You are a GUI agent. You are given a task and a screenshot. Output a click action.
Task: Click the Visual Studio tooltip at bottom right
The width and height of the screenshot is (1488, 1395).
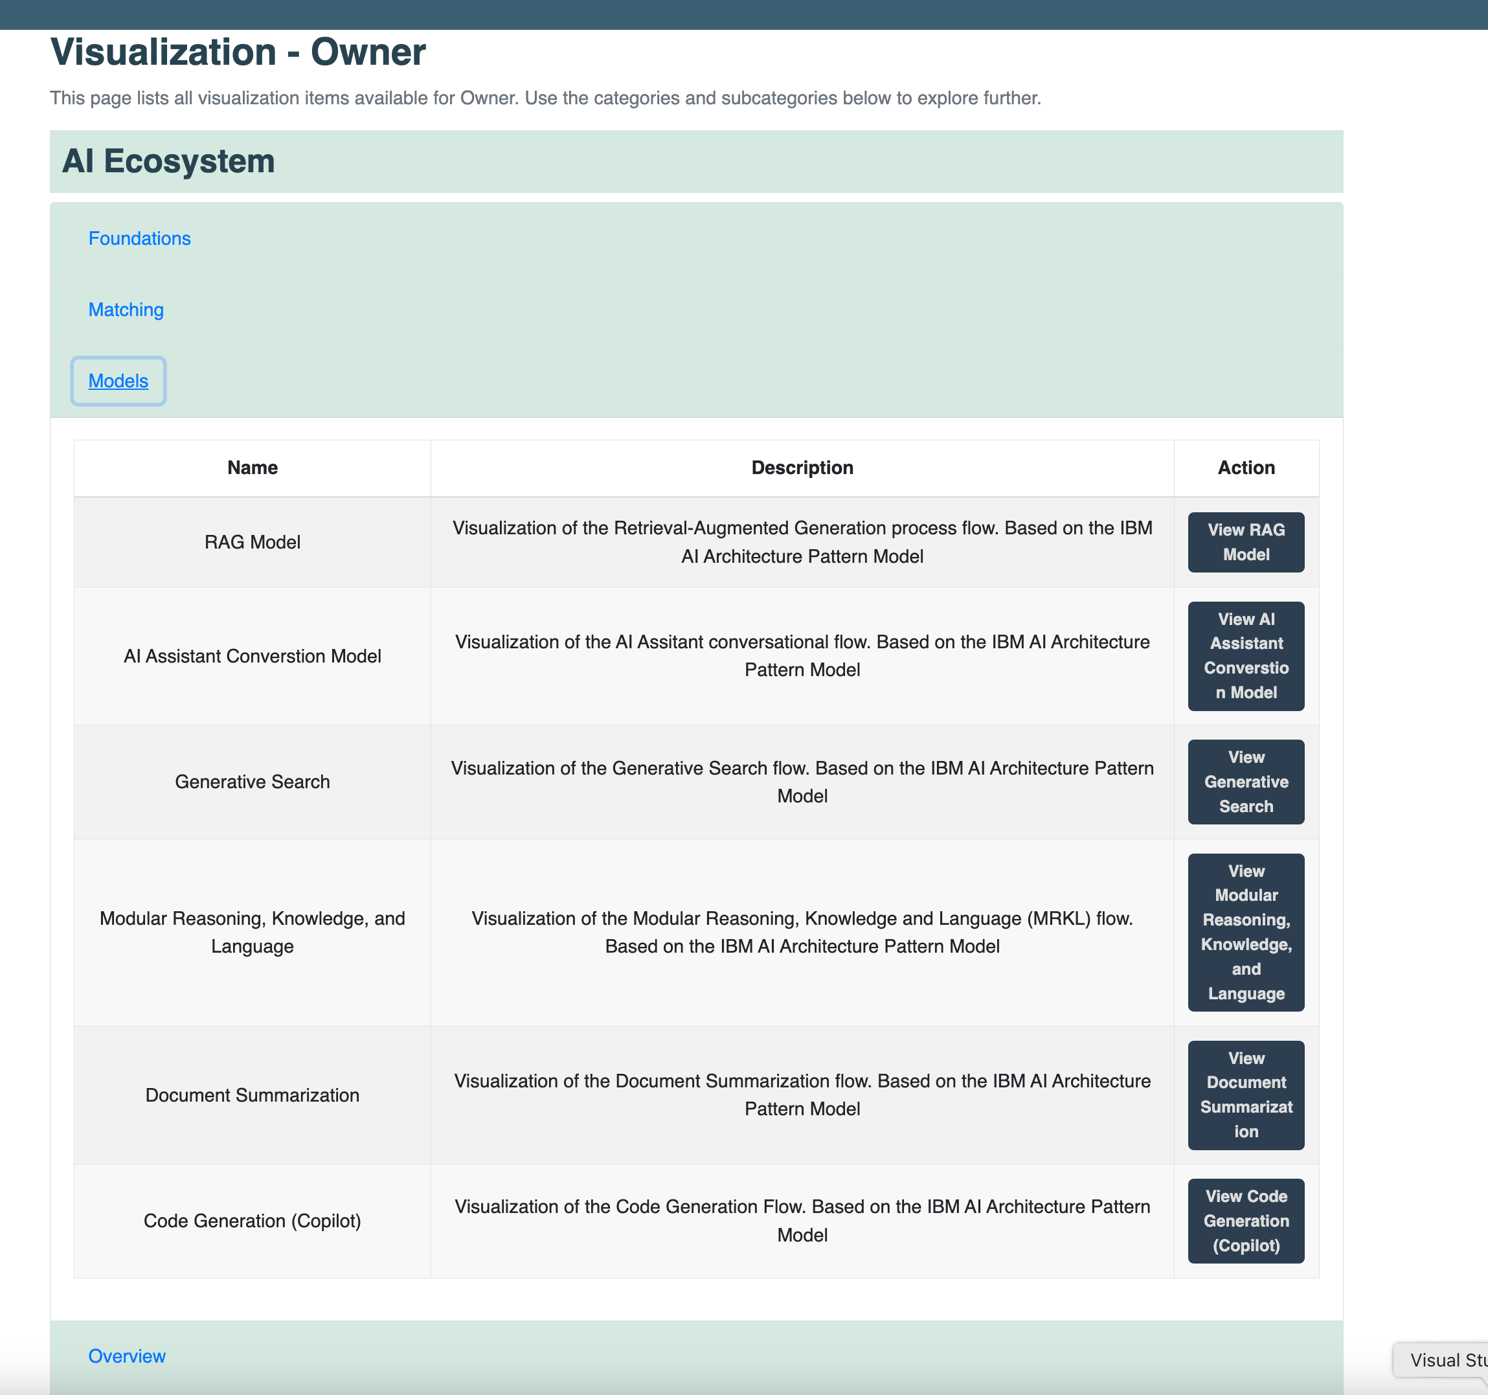point(1445,1359)
